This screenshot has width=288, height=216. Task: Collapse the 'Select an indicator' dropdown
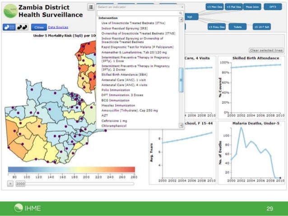(182, 7)
